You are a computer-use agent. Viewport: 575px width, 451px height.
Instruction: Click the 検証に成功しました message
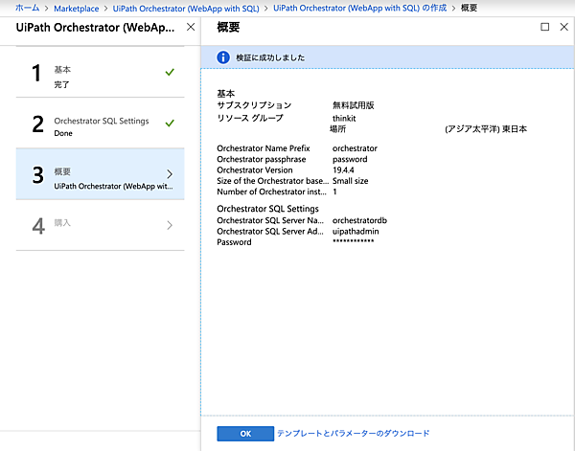tap(270, 57)
